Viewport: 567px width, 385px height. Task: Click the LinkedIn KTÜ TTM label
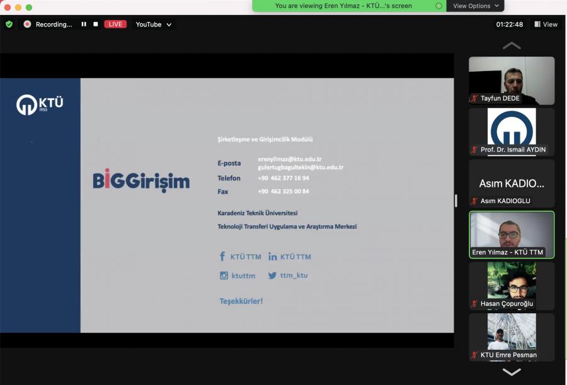click(295, 257)
